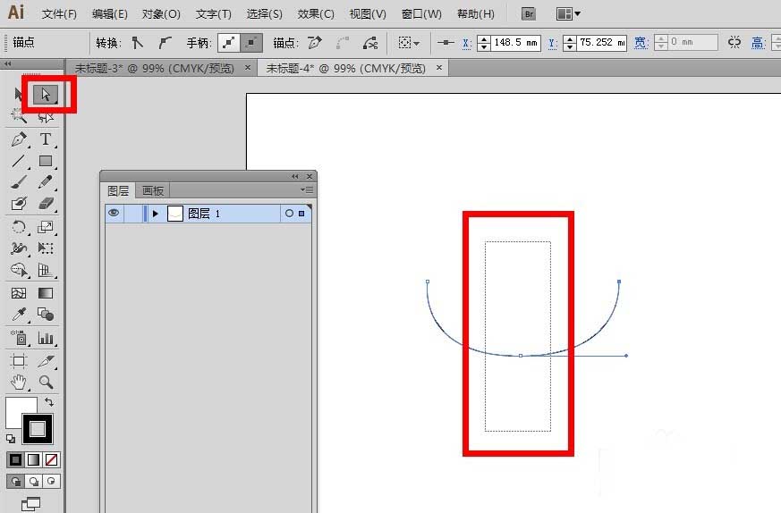Select the Eraser tool

[x=46, y=204]
